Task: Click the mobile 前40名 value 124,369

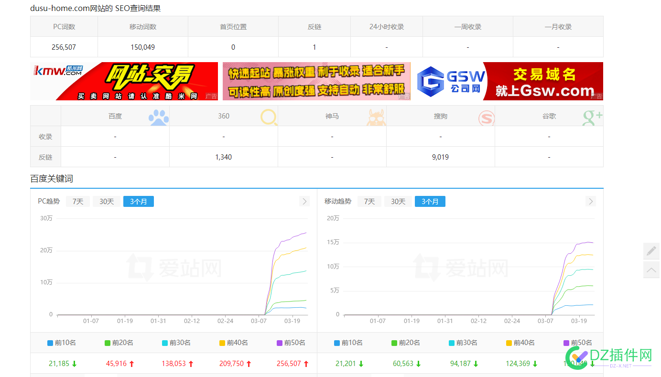Action: (518, 364)
